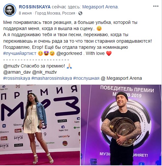Click the @egorkreed mention
This screenshot has height=166, width=162.
pos(69,54)
